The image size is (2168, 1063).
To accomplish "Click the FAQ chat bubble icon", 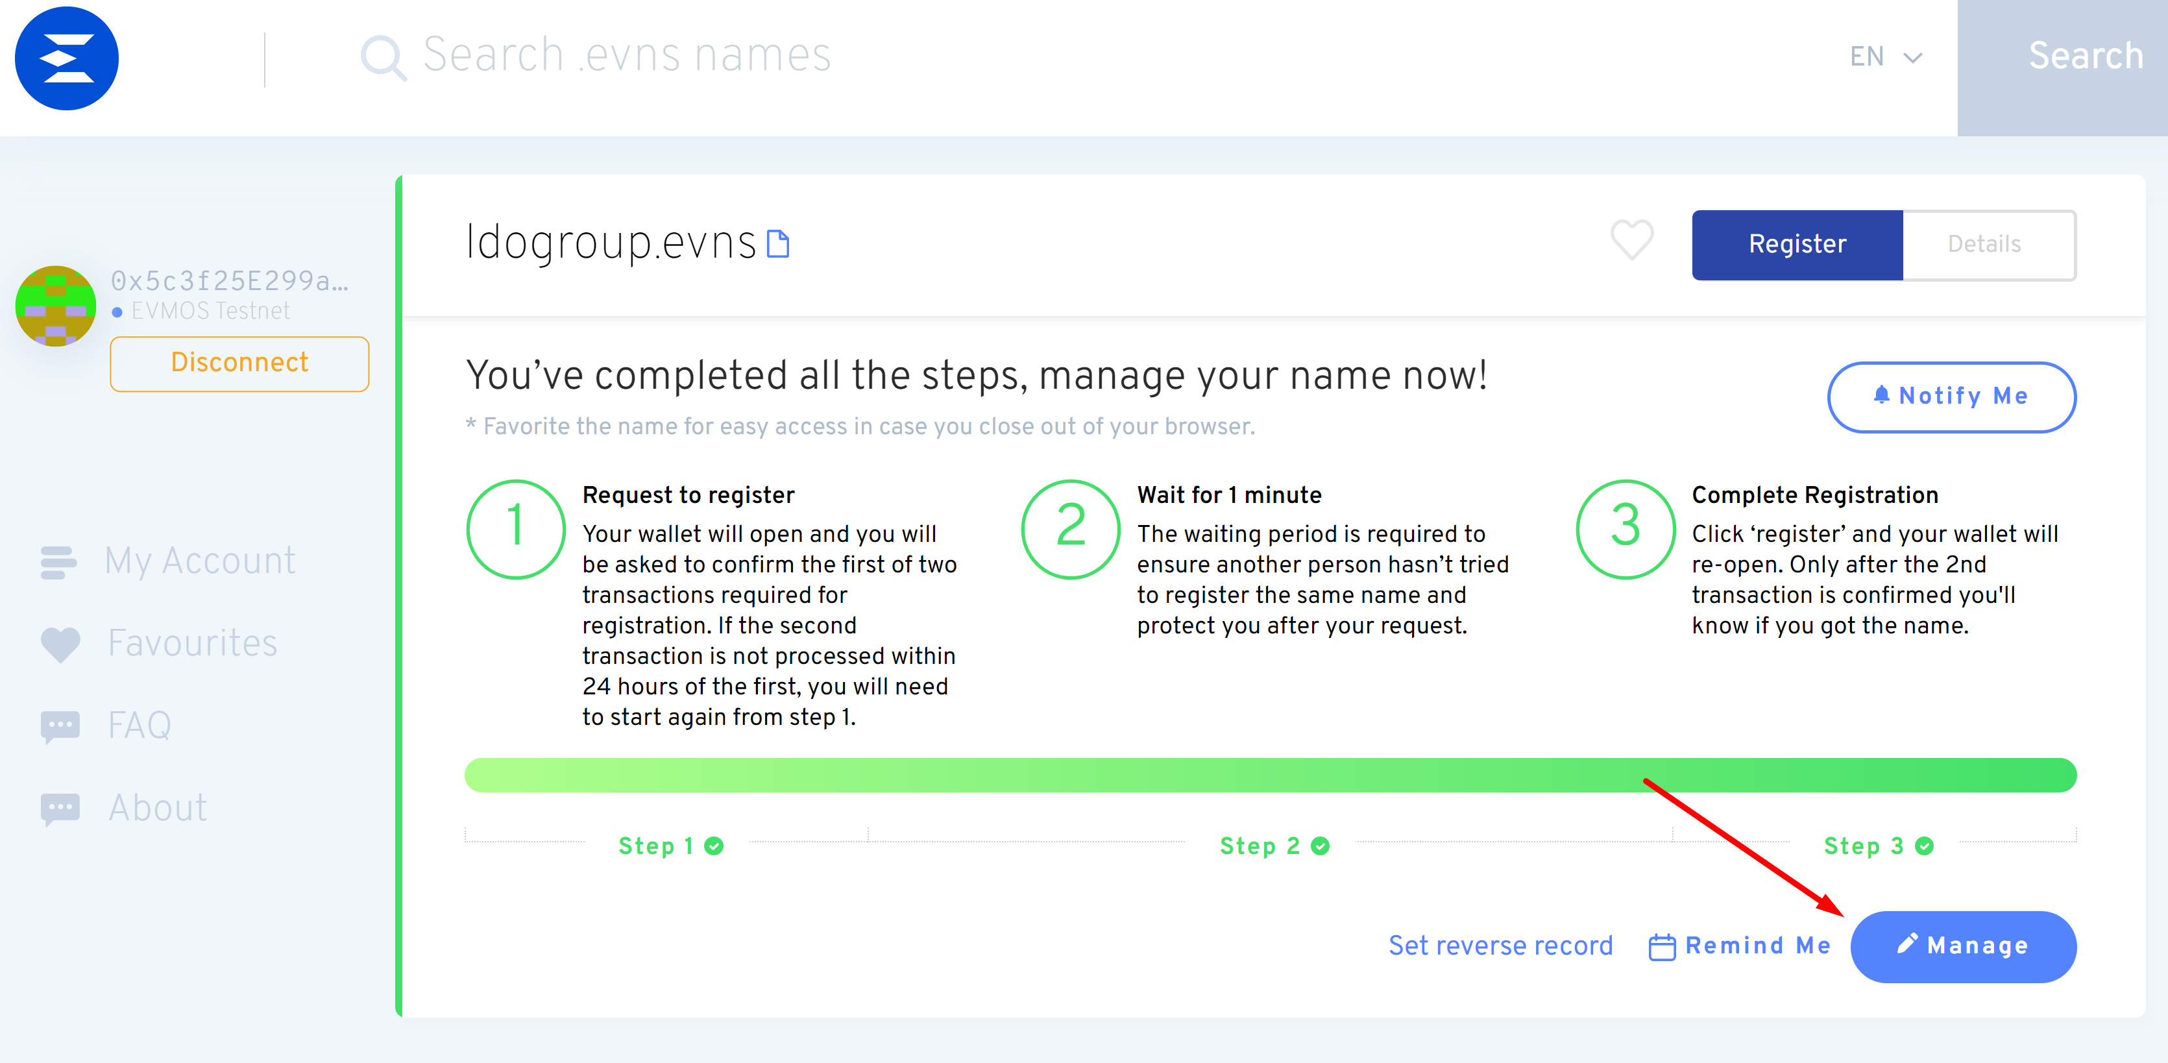I will 60,726.
